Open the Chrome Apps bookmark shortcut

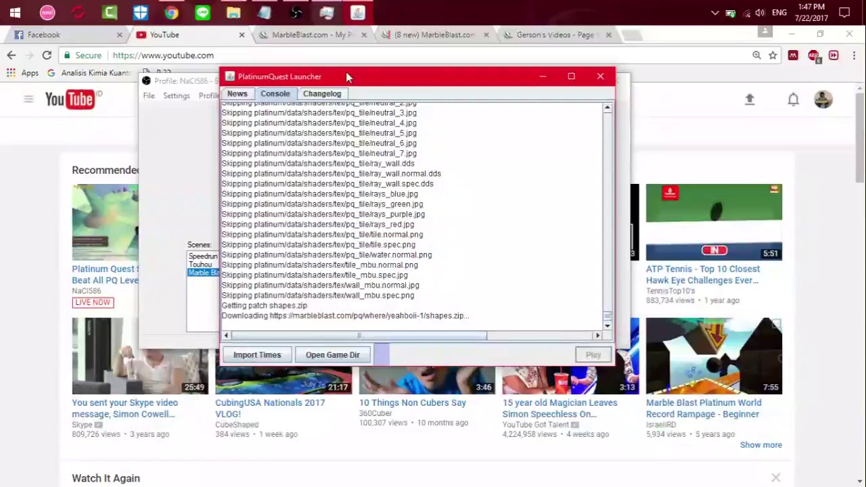(23, 72)
